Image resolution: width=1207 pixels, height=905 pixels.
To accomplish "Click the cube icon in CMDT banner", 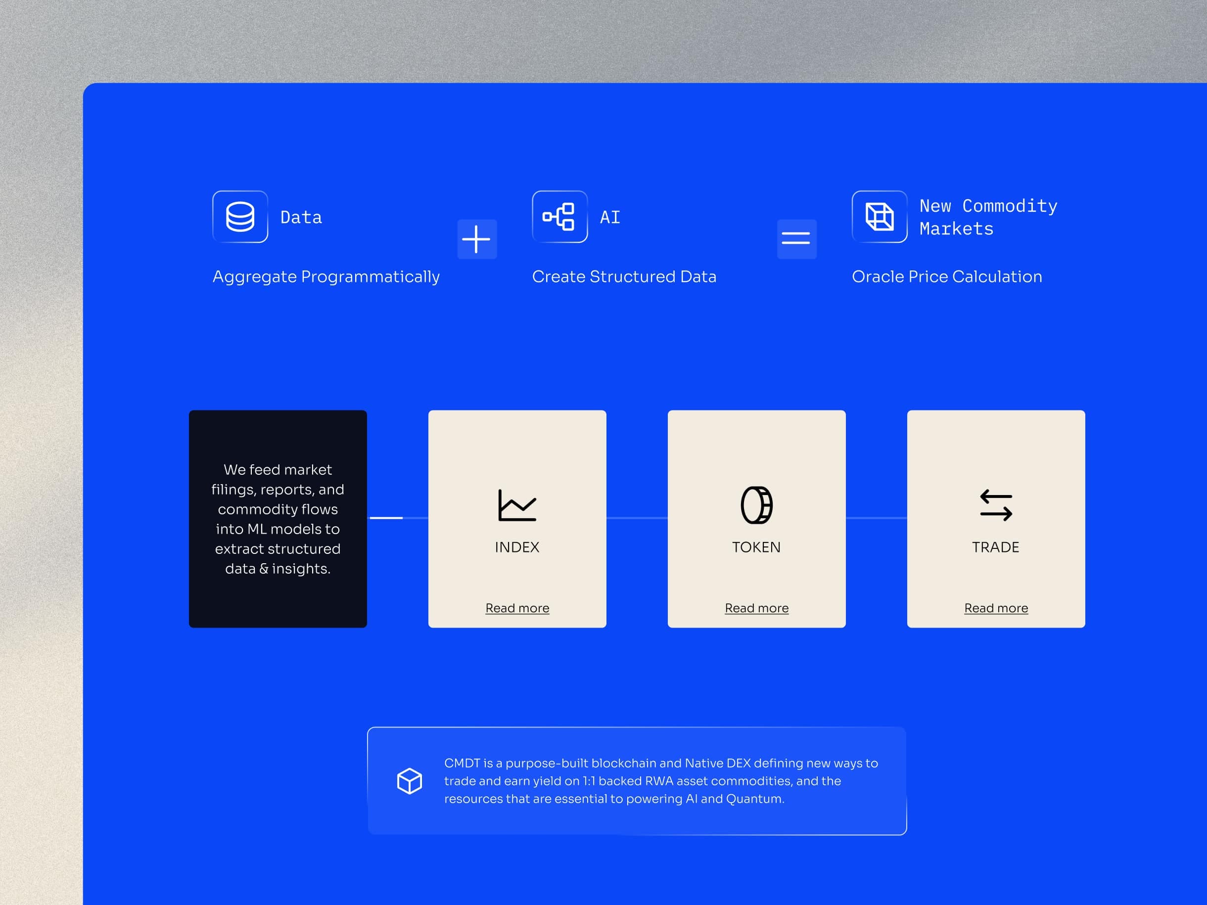I will [409, 780].
